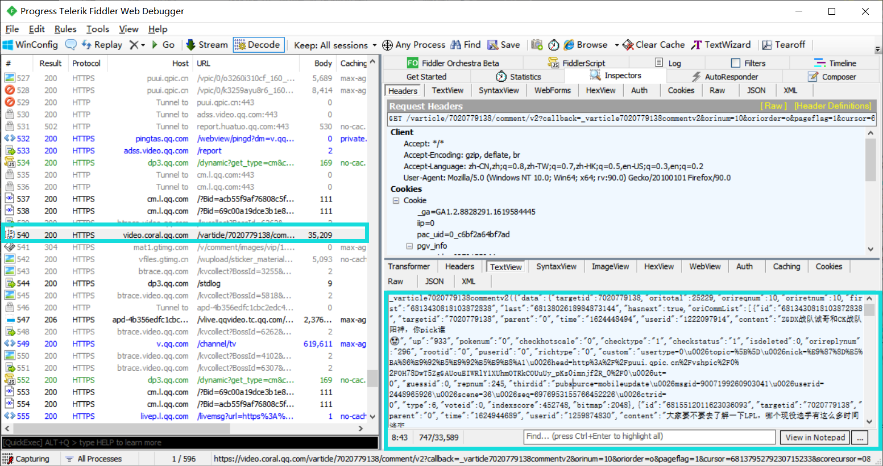Open the View menu
The width and height of the screenshot is (883, 466).
pos(128,29)
